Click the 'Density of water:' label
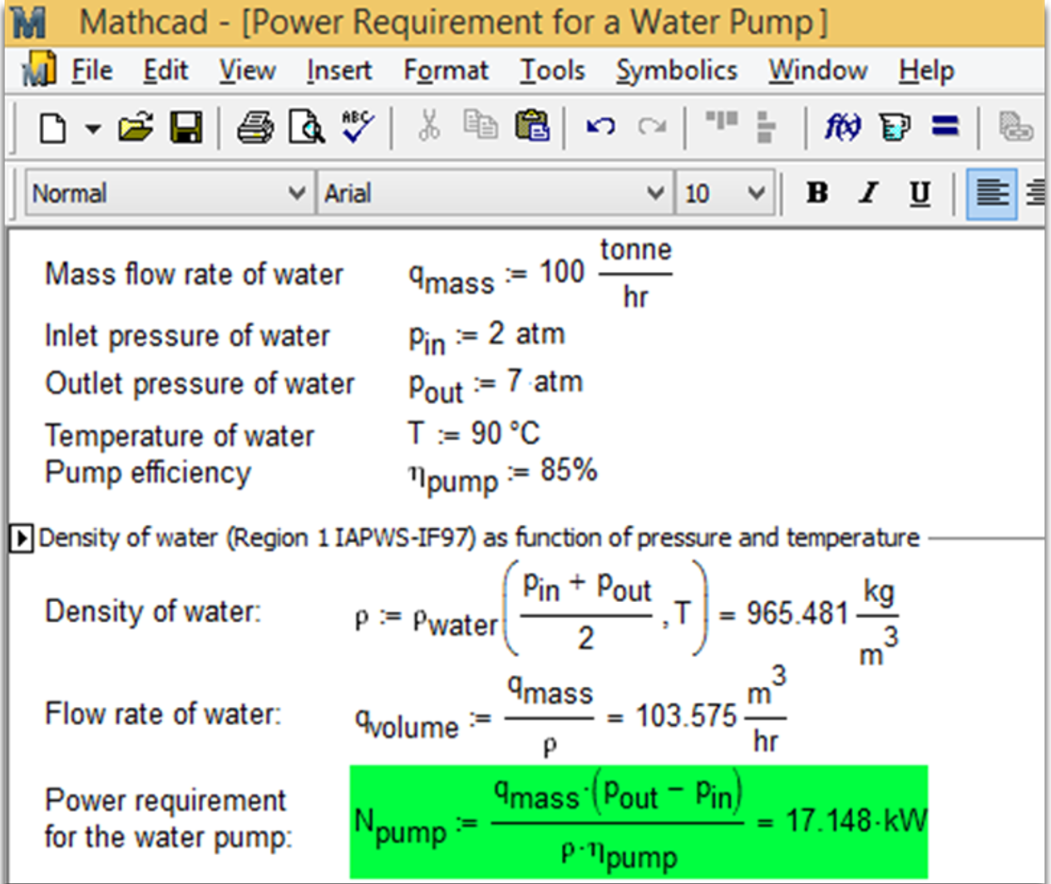This screenshot has height=884, width=1051. tap(152, 611)
